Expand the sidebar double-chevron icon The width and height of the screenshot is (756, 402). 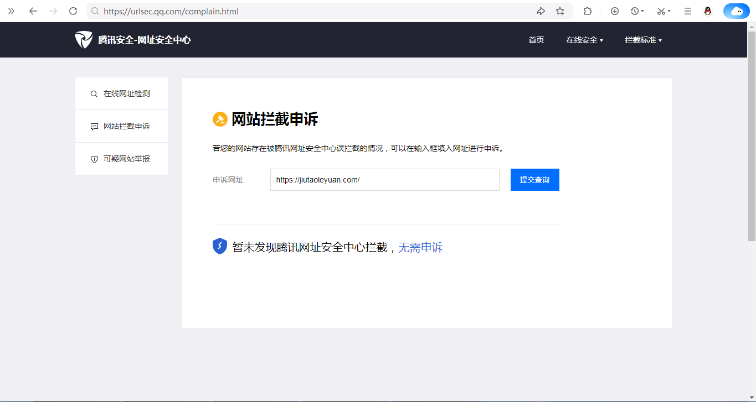point(11,11)
